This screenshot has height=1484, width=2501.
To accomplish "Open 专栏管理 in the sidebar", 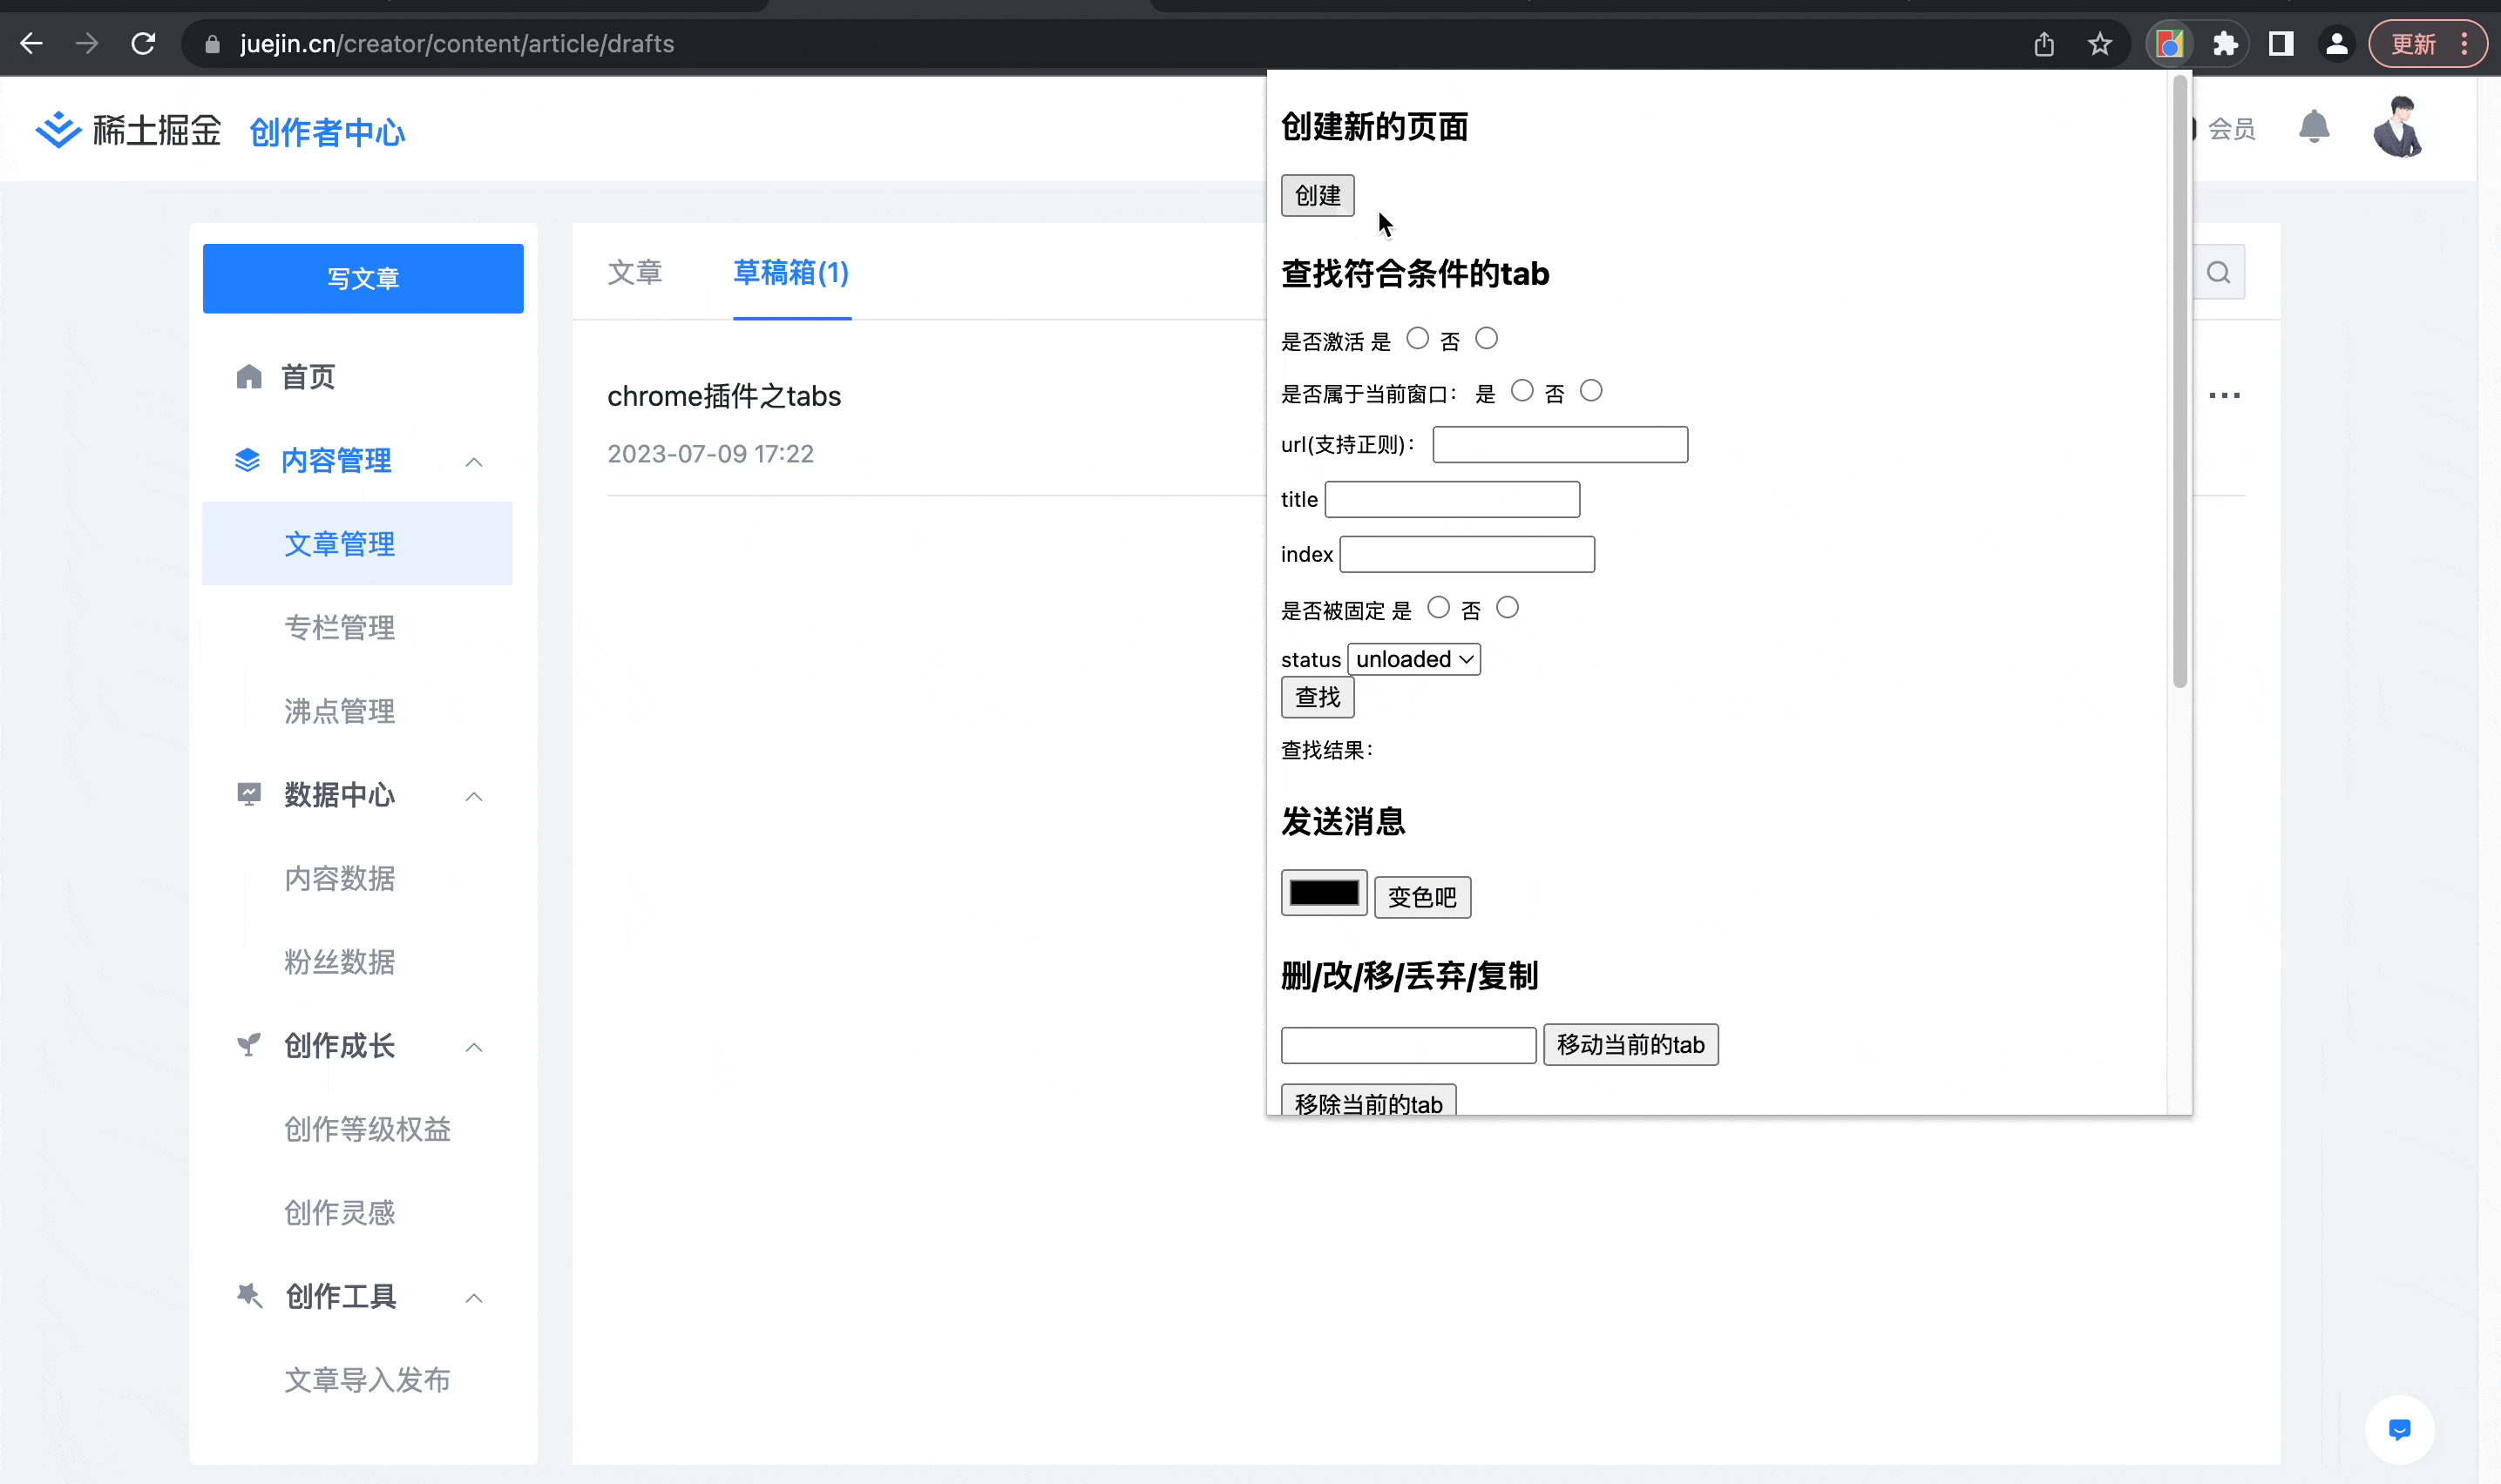I will pyautogui.click(x=339, y=627).
